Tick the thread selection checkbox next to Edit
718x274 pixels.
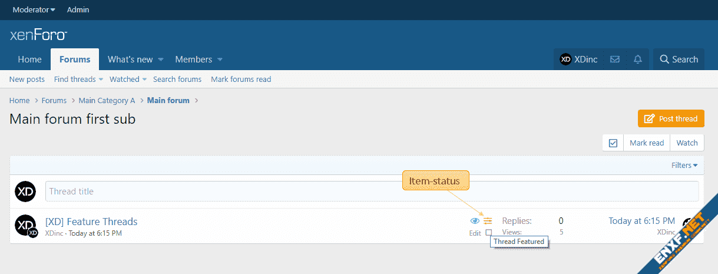pyautogui.click(x=488, y=233)
